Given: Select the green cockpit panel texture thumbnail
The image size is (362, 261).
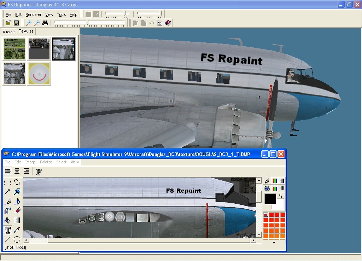Looking at the screenshot, I should click(14, 49).
